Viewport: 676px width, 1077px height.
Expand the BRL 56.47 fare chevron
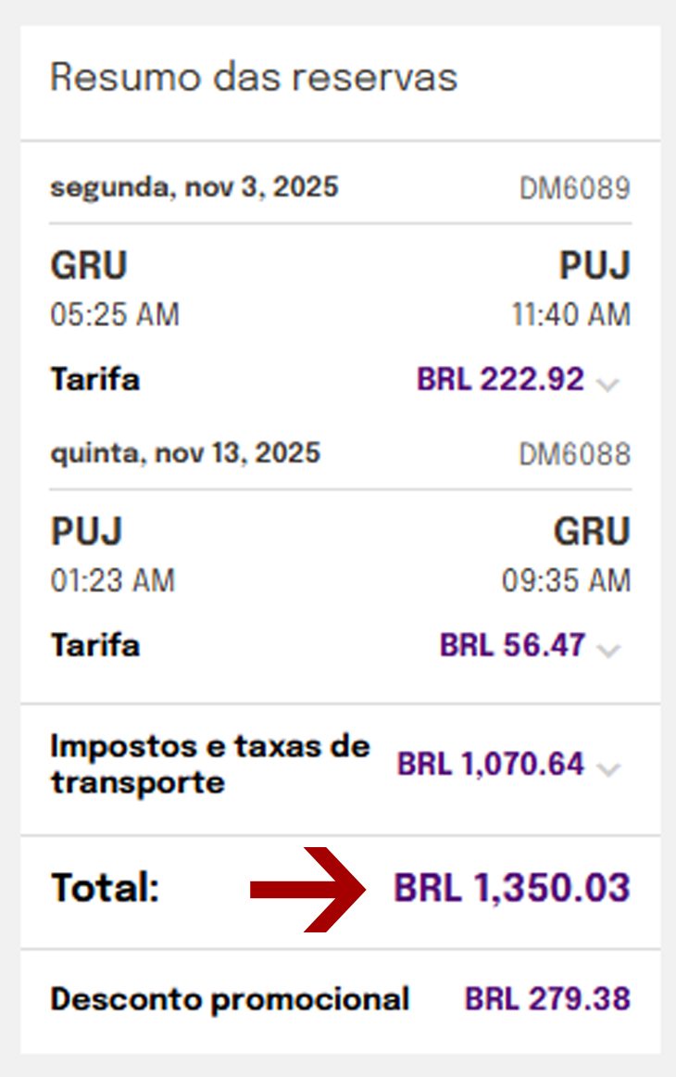(x=608, y=649)
